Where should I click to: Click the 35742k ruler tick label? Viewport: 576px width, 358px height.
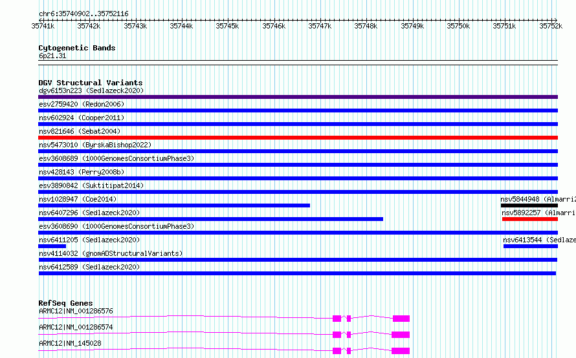pos(89,26)
